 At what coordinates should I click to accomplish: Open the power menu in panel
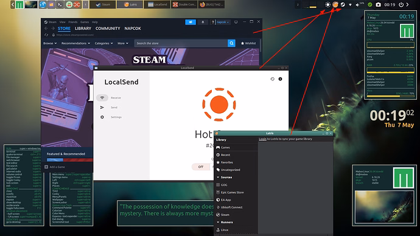coord(401,4)
